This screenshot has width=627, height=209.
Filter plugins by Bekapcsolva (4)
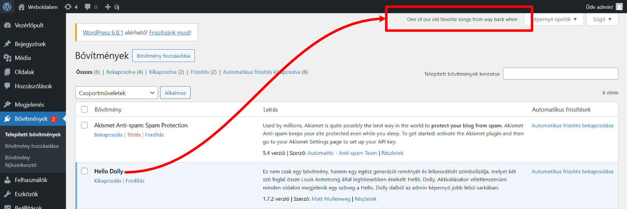coord(124,72)
